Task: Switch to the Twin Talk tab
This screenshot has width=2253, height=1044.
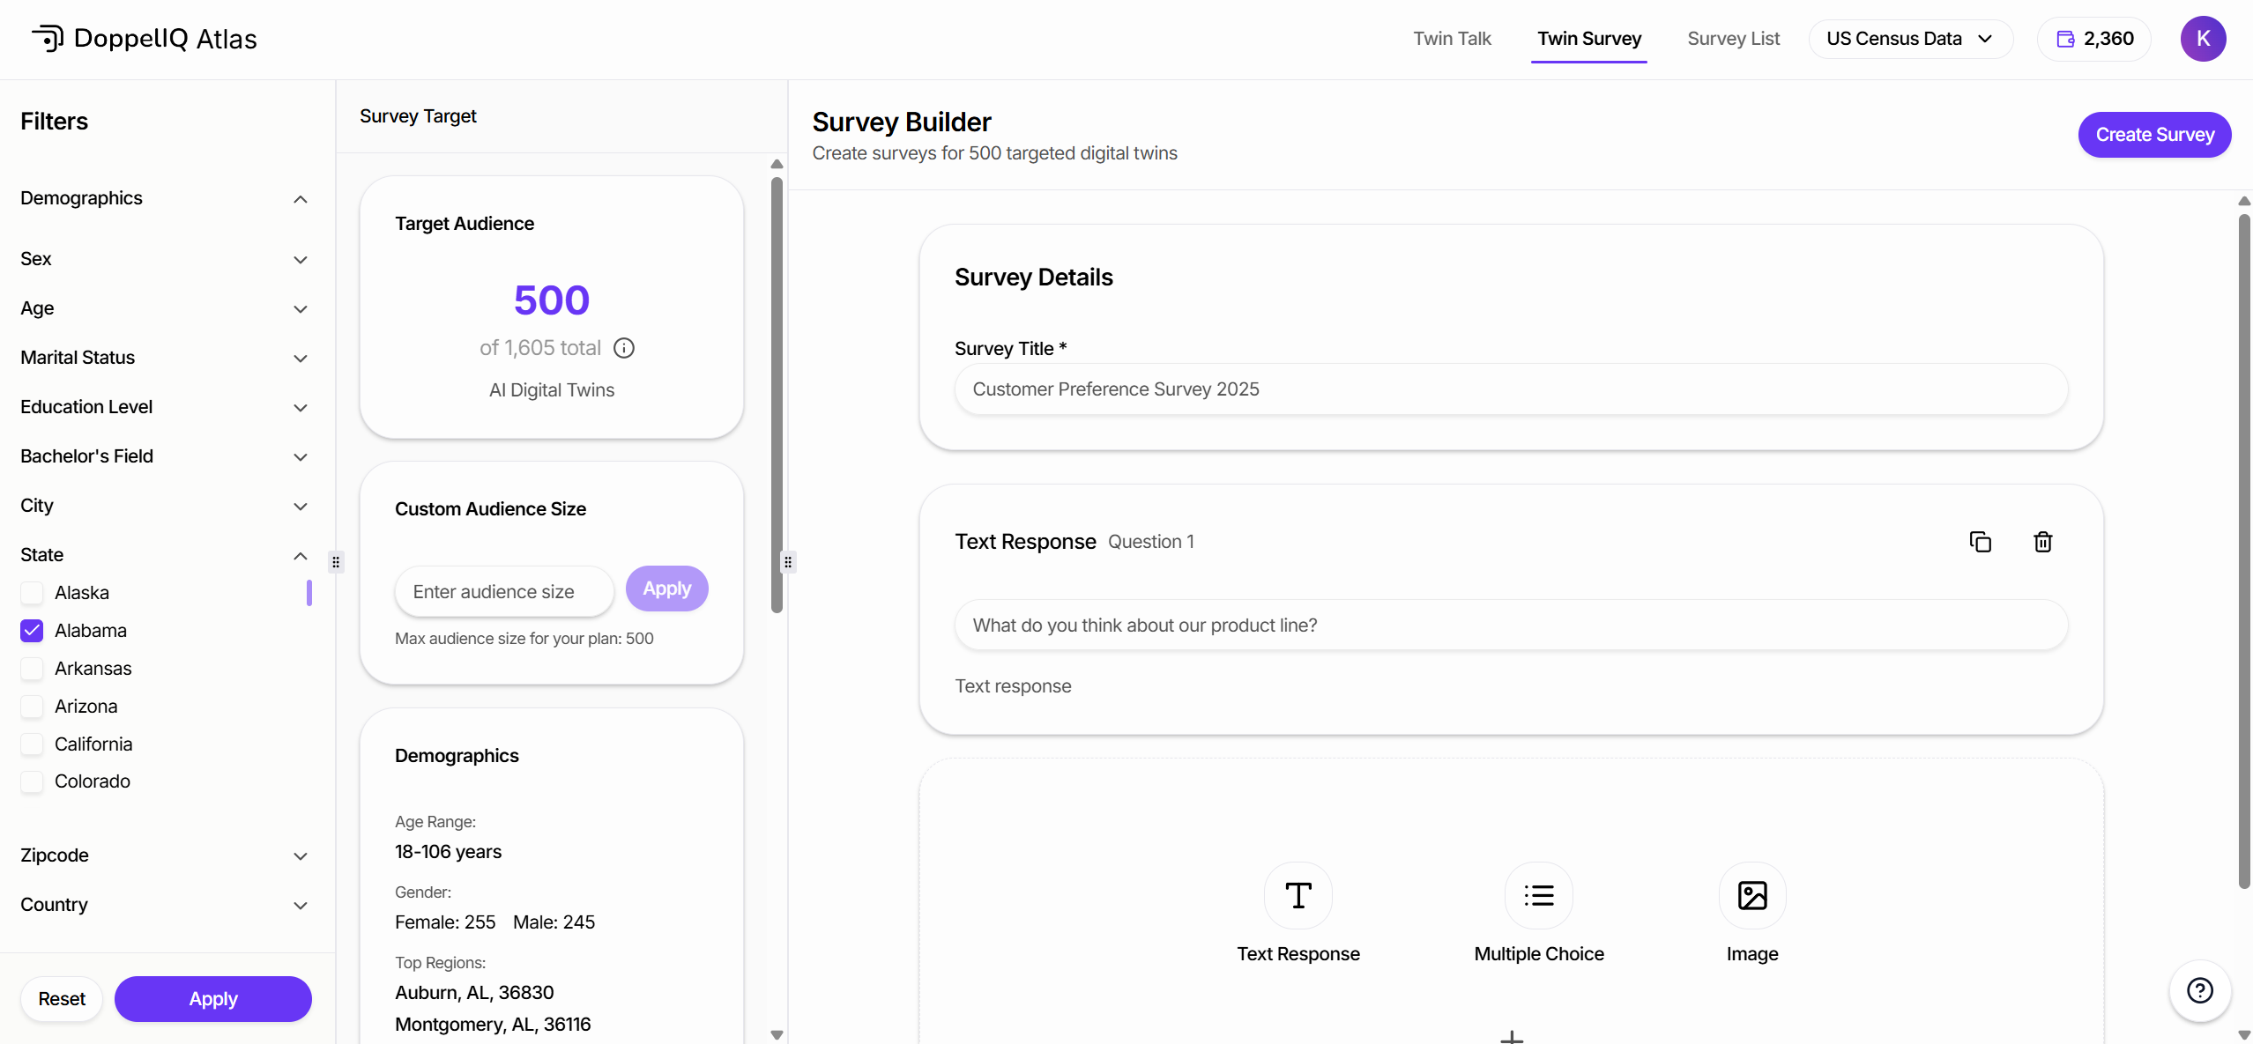Action: click(x=1451, y=39)
